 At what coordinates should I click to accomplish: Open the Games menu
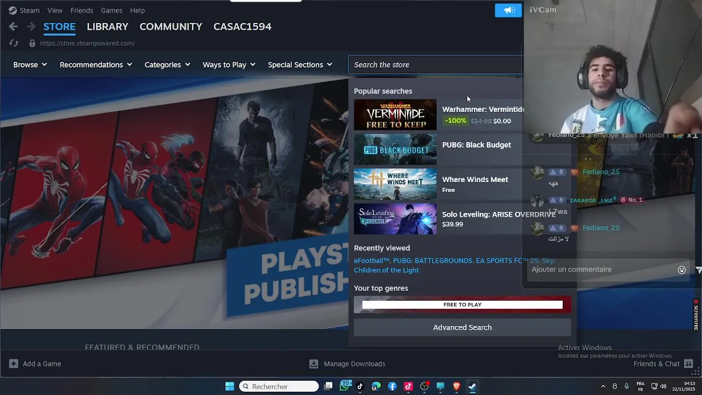[x=111, y=10]
